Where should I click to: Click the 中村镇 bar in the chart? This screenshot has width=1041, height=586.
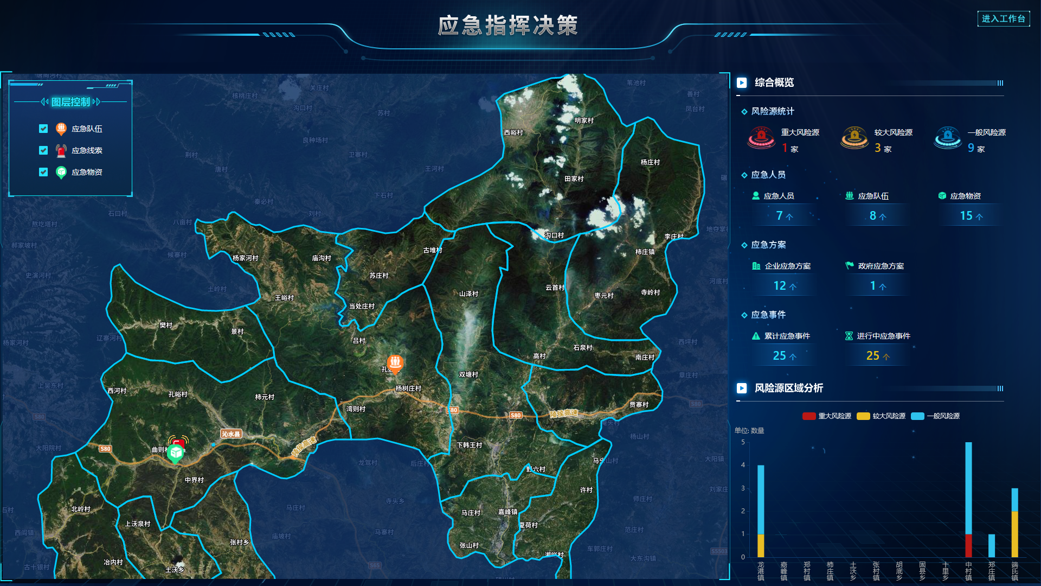click(968, 499)
